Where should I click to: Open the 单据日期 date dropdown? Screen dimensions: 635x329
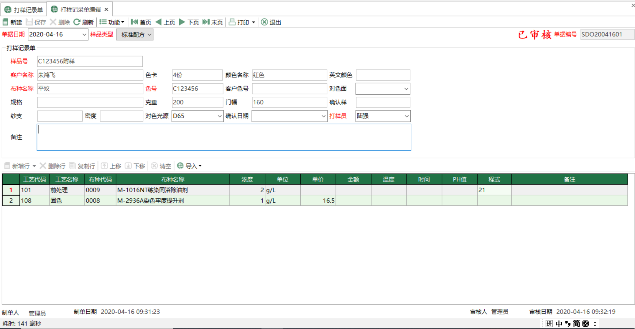pyautogui.click(x=84, y=35)
